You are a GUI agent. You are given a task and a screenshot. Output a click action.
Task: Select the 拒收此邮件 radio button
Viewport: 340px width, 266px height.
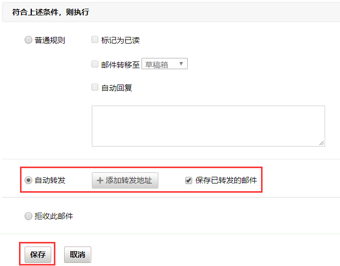tap(28, 216)
